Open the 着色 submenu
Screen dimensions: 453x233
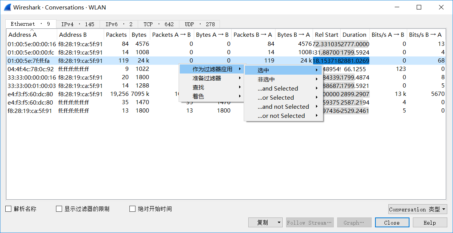(212, 97)
